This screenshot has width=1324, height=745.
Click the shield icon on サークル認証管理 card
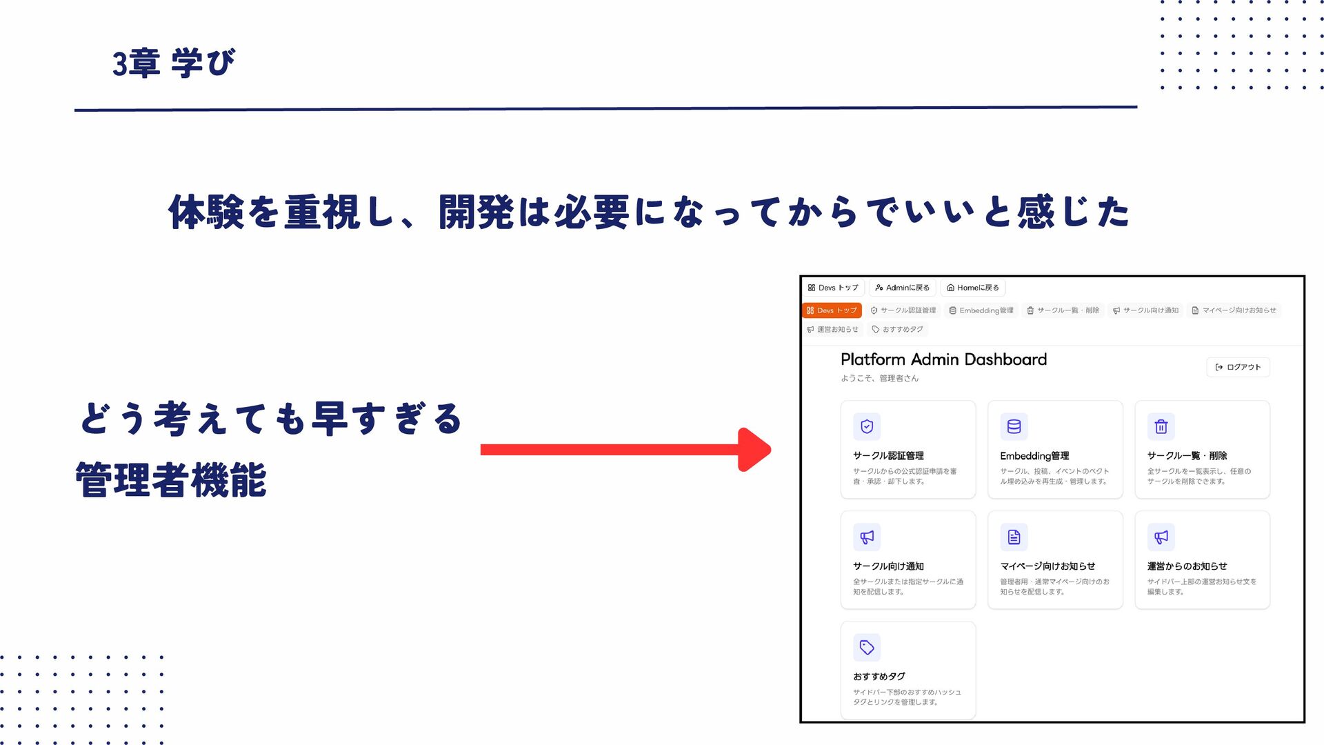point(867,426)
